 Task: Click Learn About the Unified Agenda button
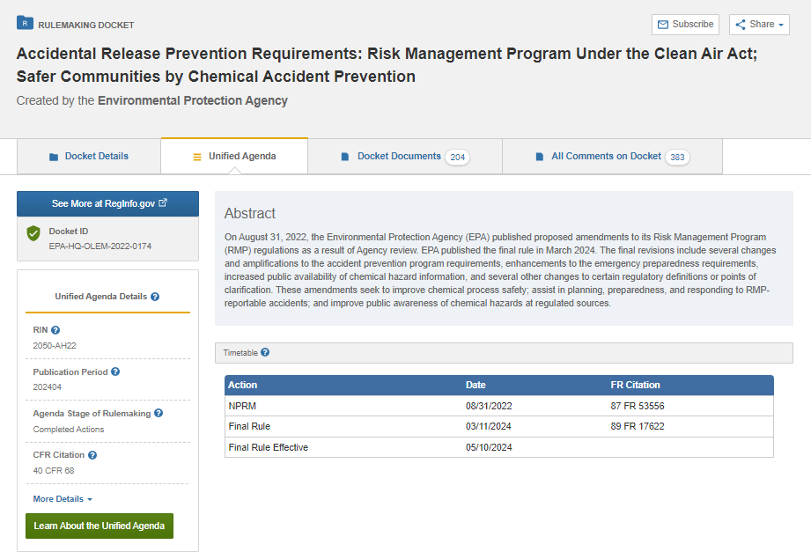click(x=100, y=526)
